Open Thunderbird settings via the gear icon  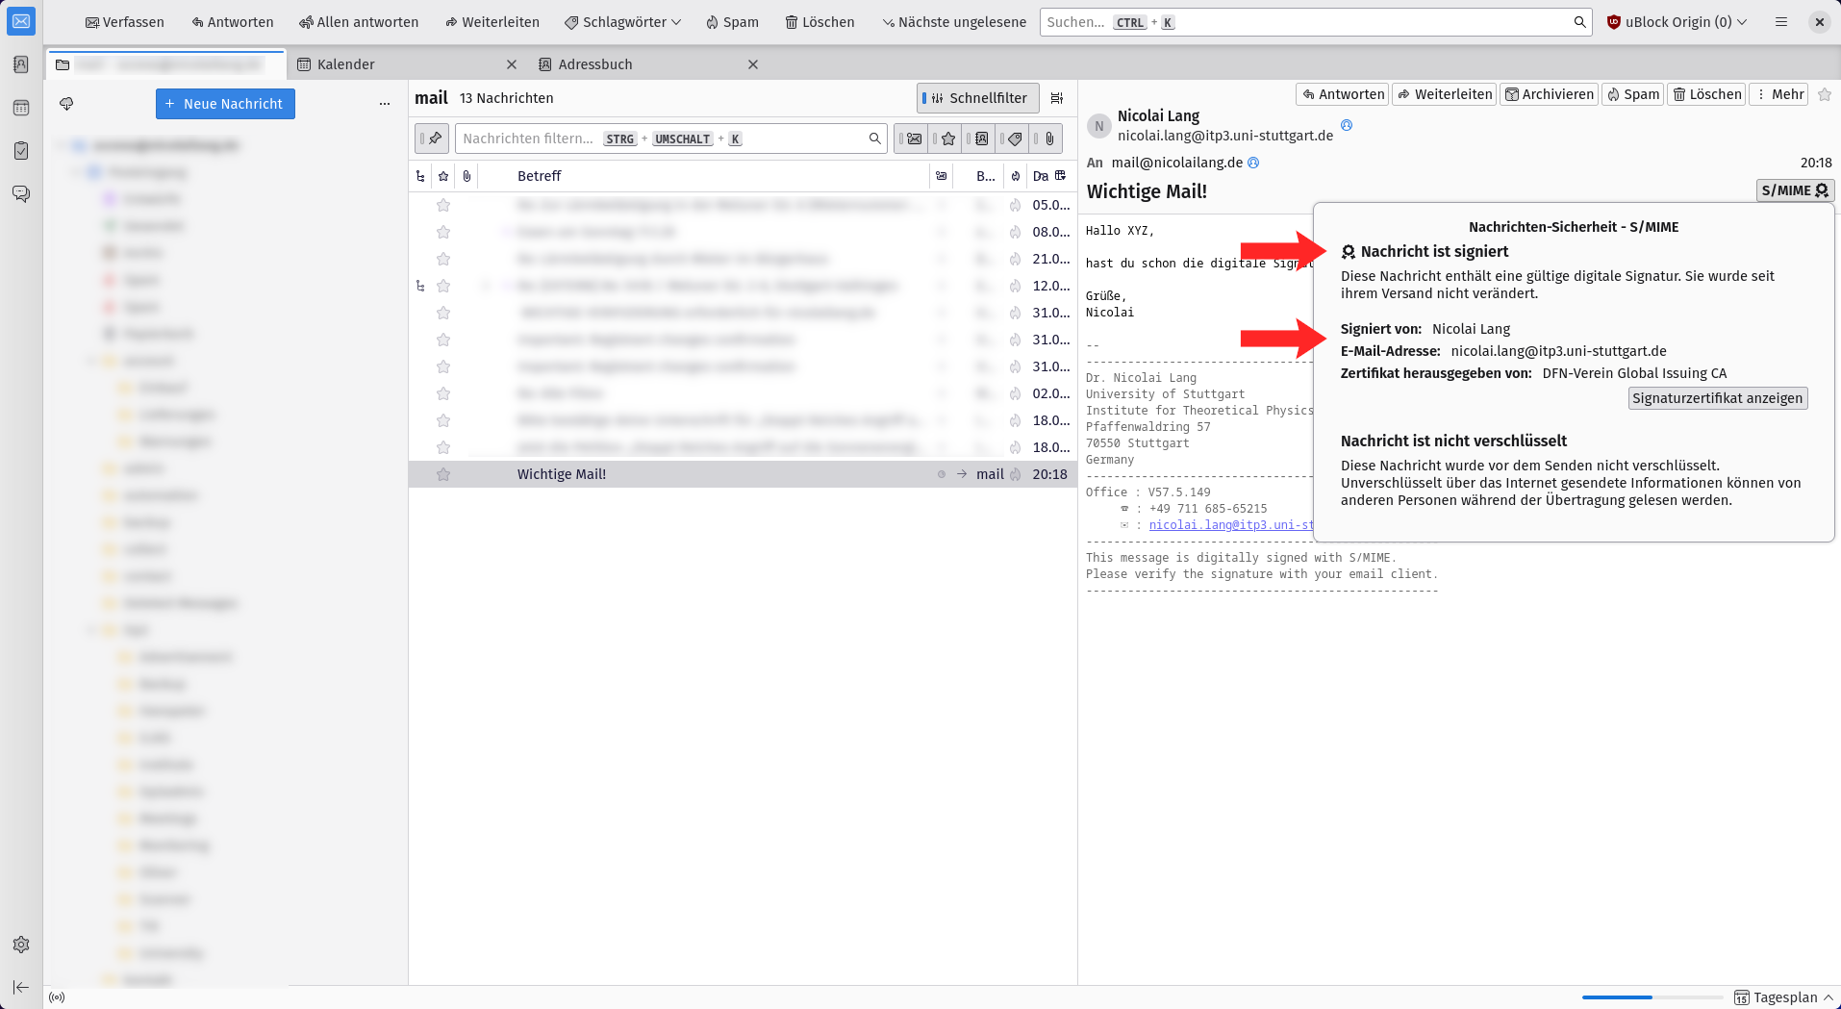pyautogui.click(x=21, y=945)
